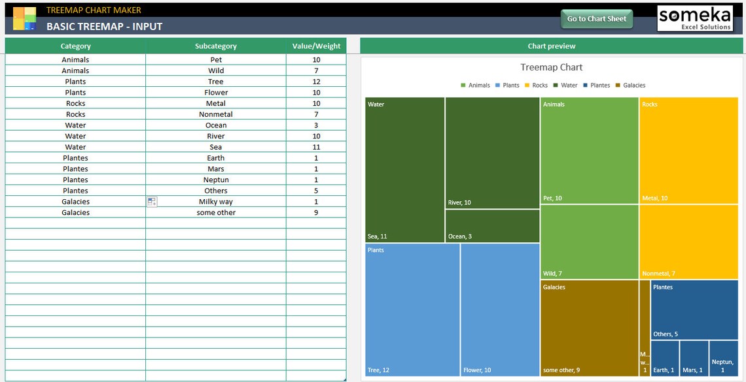Select the Subcategory column header
Image resolution: width=746 pixels, height=382 pixels.
click(216, 46)
